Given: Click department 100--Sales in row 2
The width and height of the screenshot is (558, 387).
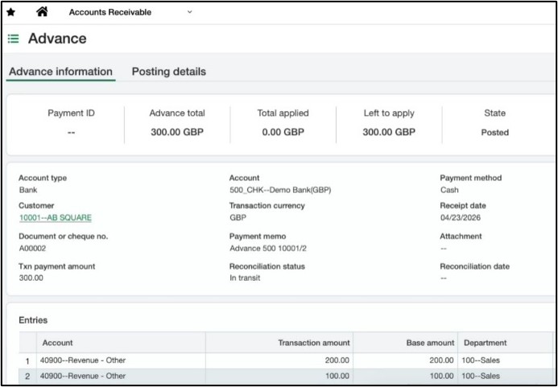Looking at the screenshot, I should click(x=481, y=376).
